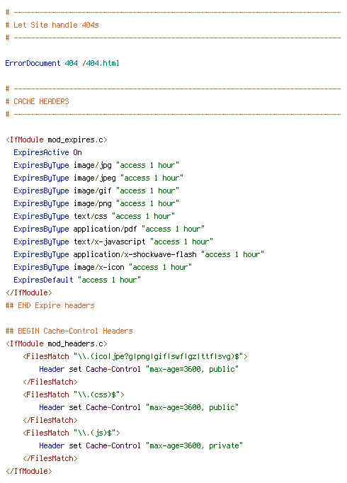Click the image/jpg mime type
The width and height of the screenshot is (347, 483).
coord(92,166)
